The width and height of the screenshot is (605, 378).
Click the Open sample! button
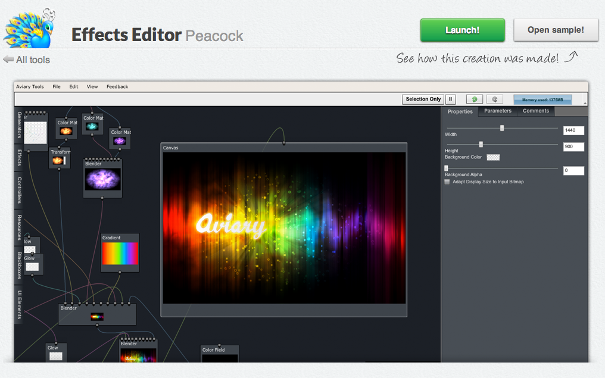pos(556,30)
